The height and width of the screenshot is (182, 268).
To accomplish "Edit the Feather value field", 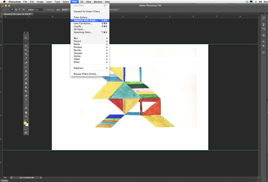I will 39,10.
